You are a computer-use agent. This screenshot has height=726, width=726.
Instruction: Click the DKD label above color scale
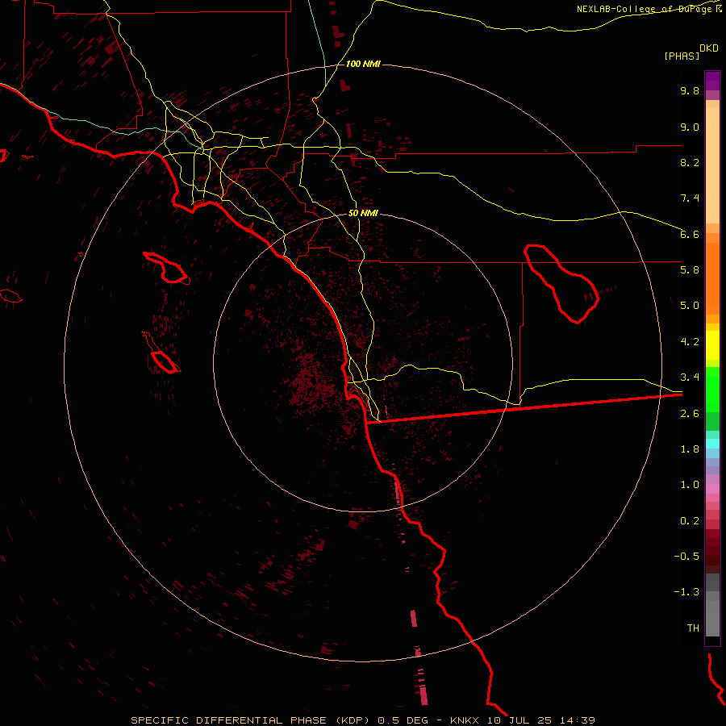(x=708, y=48)
